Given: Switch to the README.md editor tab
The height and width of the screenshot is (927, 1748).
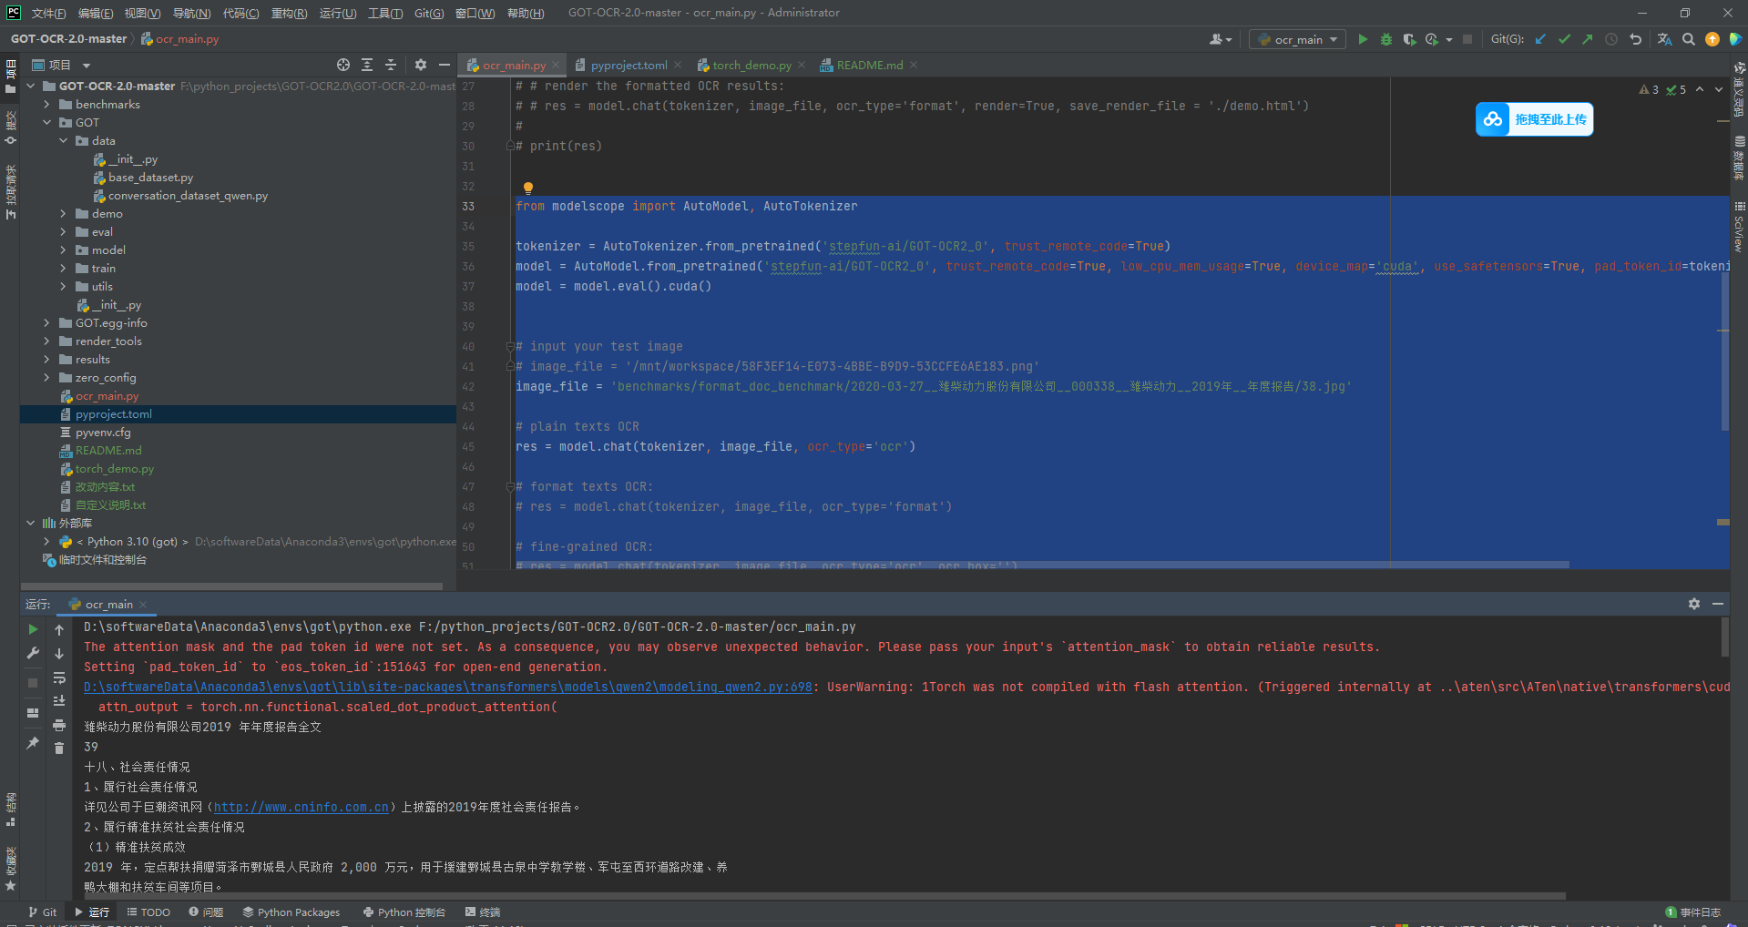Looking at the screenshot, I should pyautogui.click(x=869, y=65).
